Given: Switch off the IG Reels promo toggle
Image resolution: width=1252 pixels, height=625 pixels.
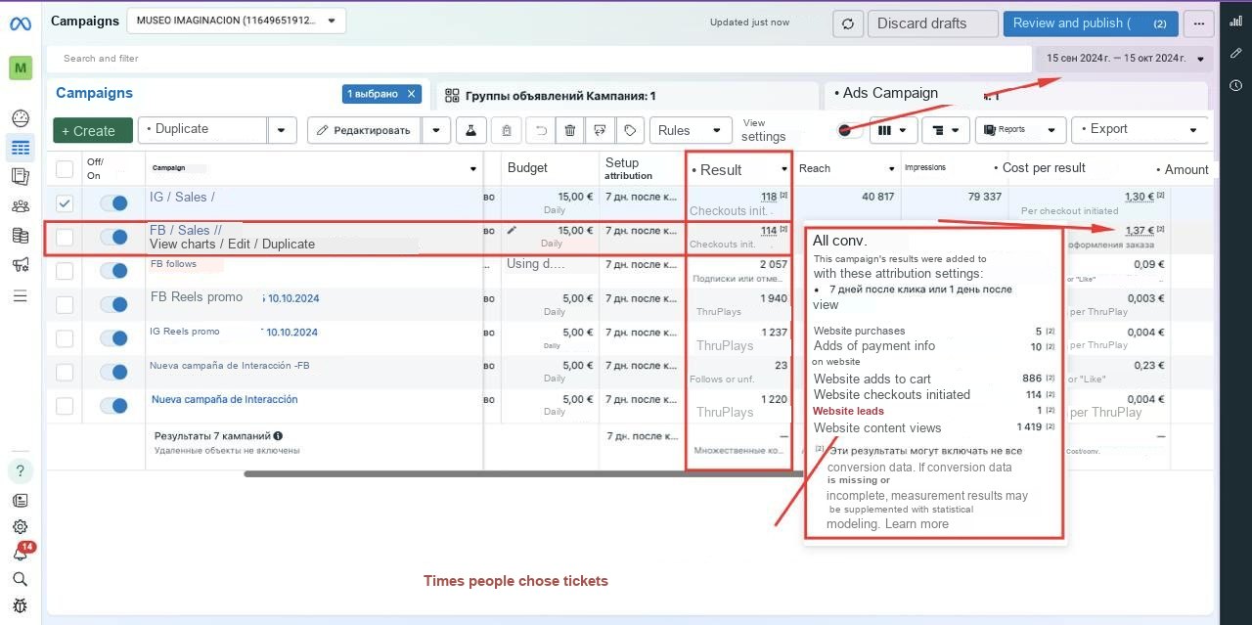Looking at the screenshot, I should click(x=113, y=338).
